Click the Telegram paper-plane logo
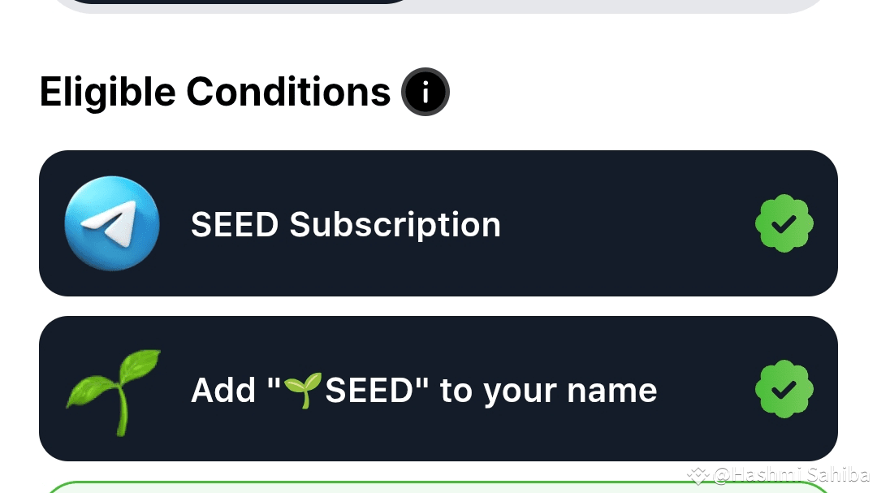The height and width of the screenshot is (493, 877). pos(112,223)
